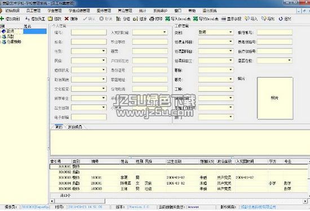Open the 婚姻状况 (Marital Status) dropdown

click(x=104, y=70)
